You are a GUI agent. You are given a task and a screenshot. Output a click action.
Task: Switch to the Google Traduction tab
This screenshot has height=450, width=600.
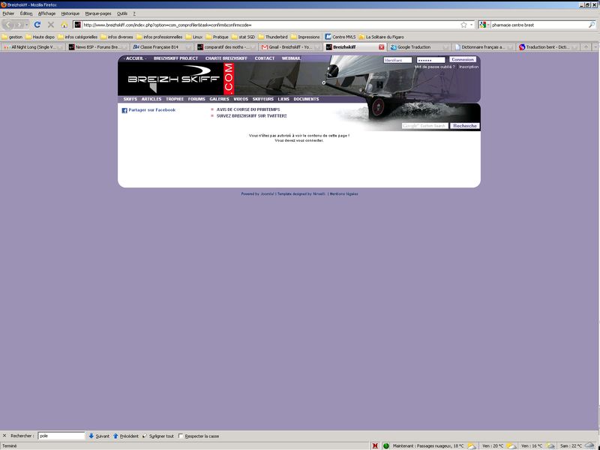coord(419,47)
